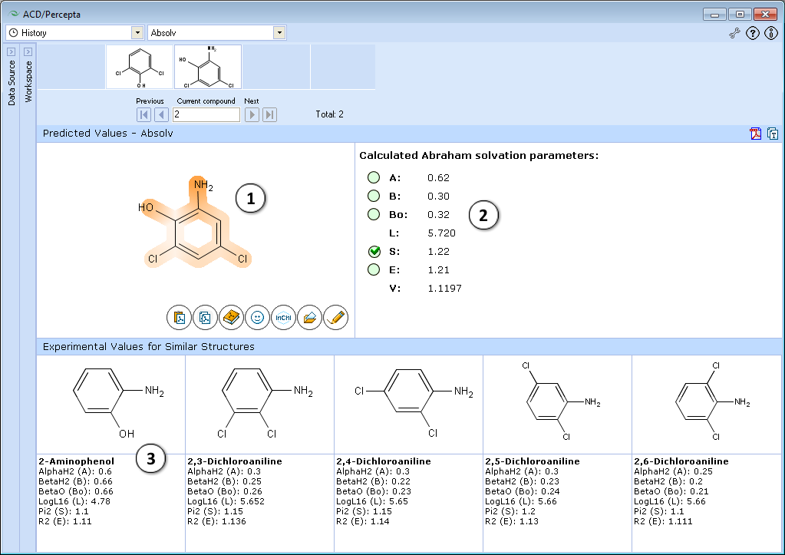Open the History dropdown
The image size is (785, 555).
pyautogui.click(x=137, y=32)
